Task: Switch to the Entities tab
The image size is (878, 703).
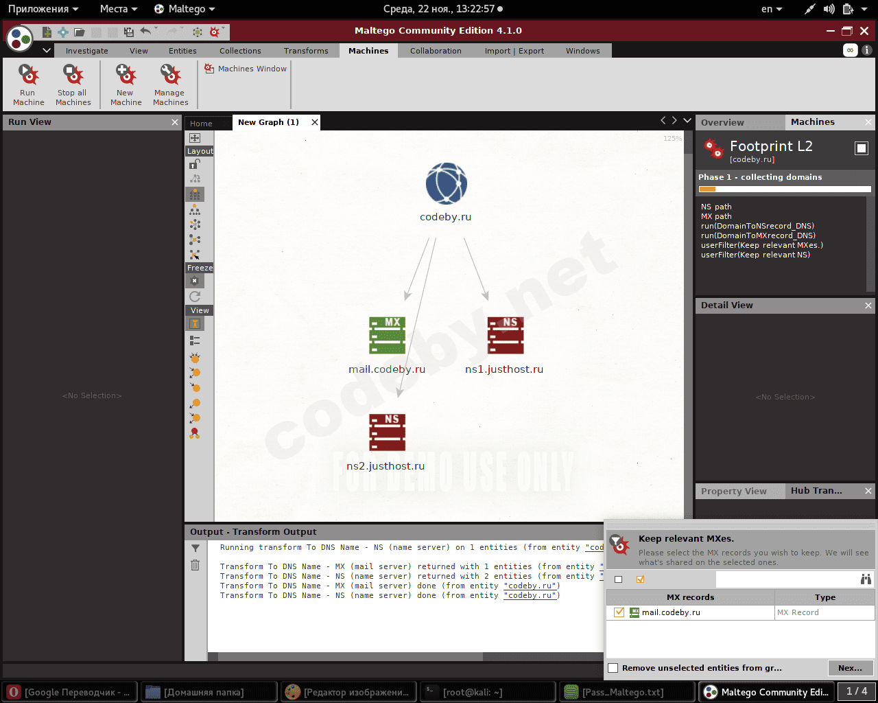Action: point(182,51)
